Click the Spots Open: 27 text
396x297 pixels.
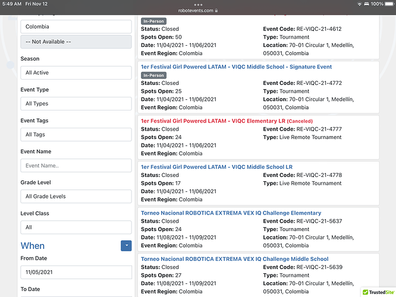coord(161,275)
